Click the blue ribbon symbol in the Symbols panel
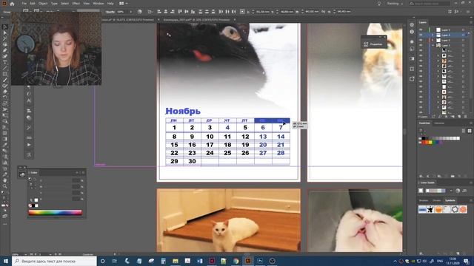The width and height of the screenshot is (474, 266). coord(422,209)
